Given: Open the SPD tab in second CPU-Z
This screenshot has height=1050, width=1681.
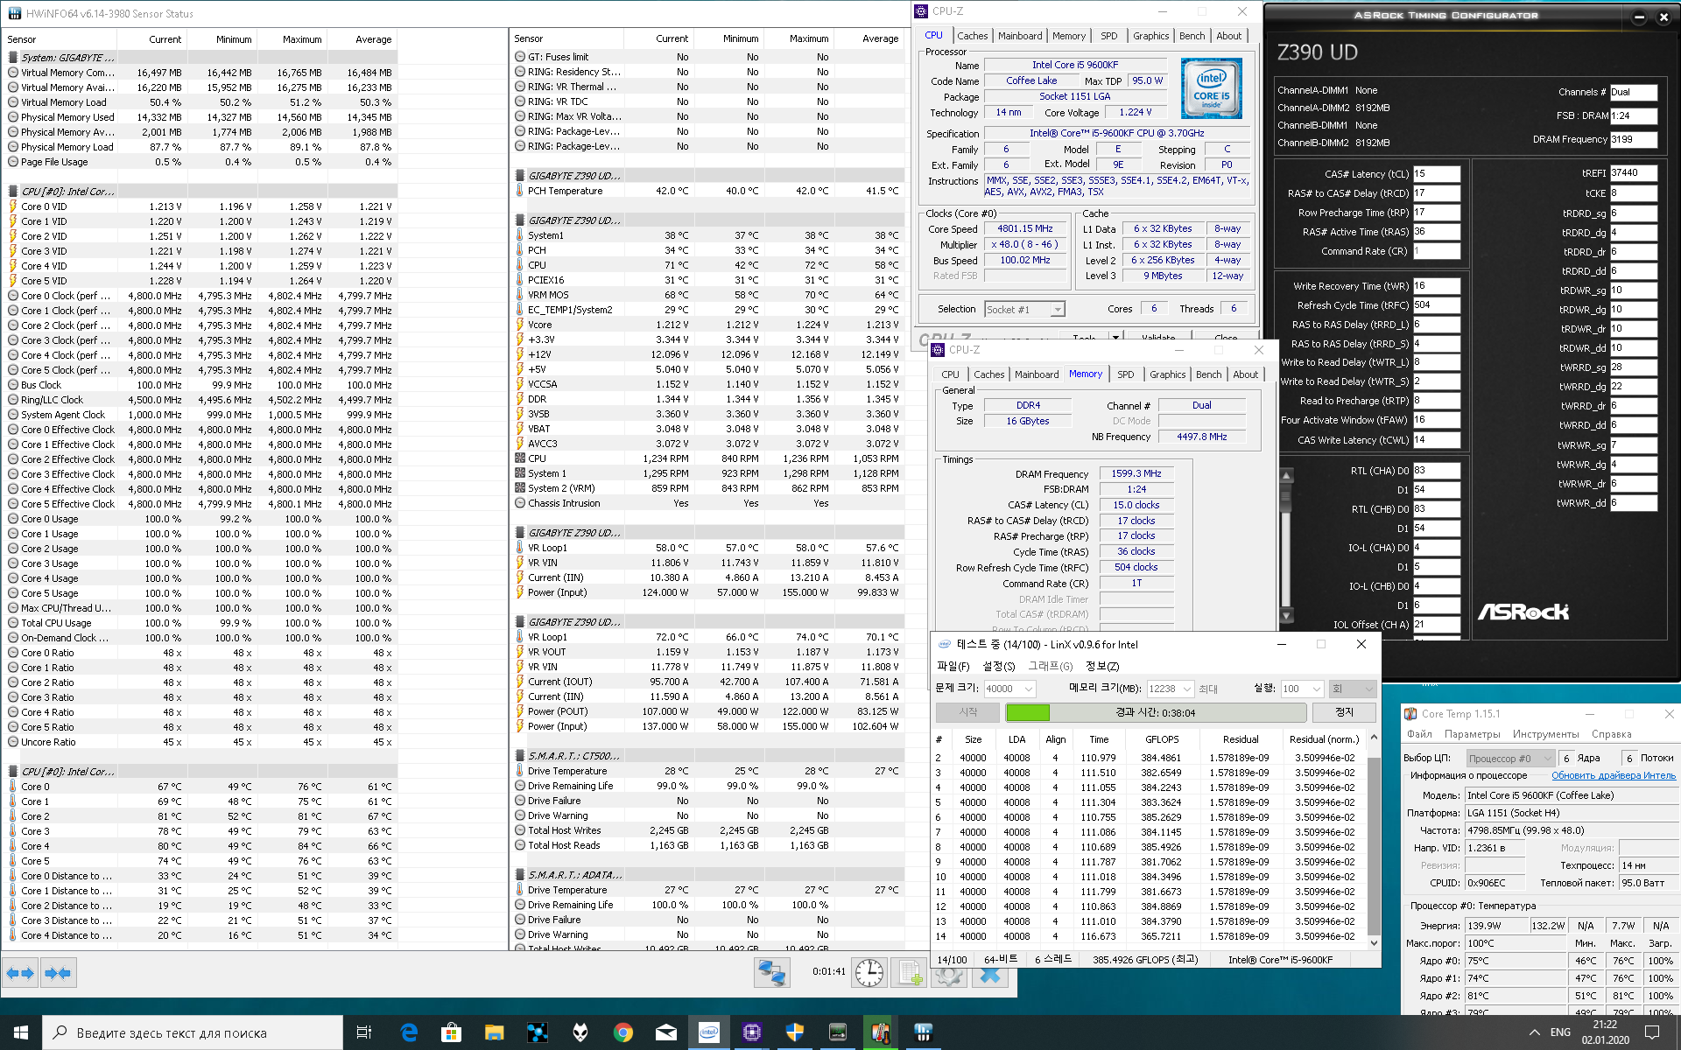Looking at the screenshot, I should 1125,374.
